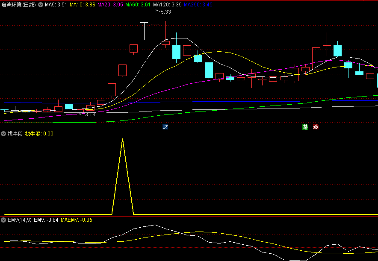Click the 3.18 low price label
Viewport: 378px width, 261px height.
click(90, 114)
